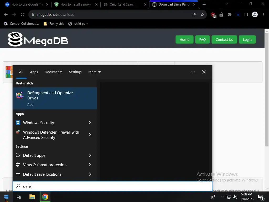
Task: Show hidden system tray icons
Action: pos(222,197)
